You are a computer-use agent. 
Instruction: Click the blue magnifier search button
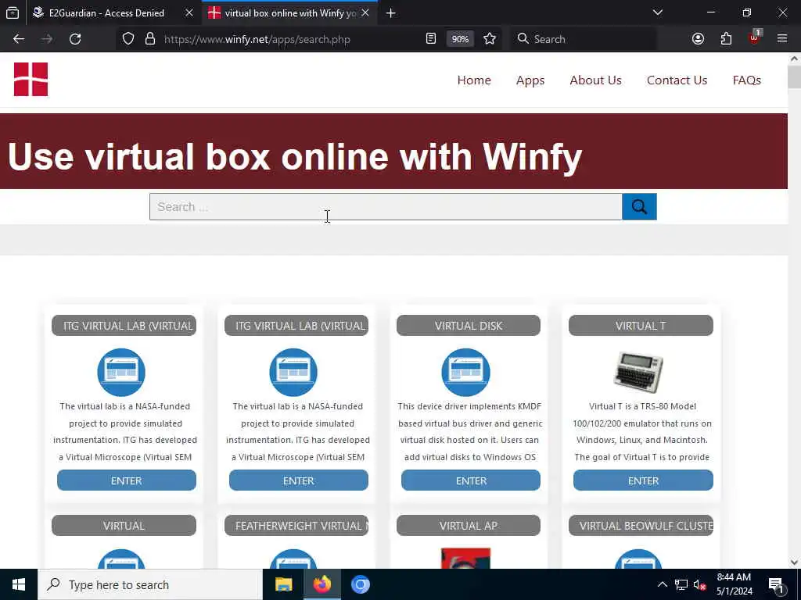pyautogui.click(x=639, y=206)
